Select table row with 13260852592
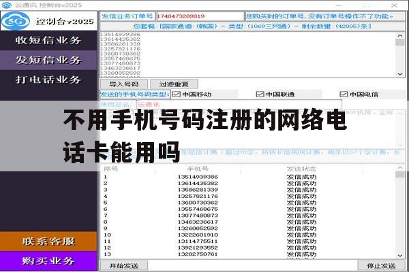 point(248,228)
